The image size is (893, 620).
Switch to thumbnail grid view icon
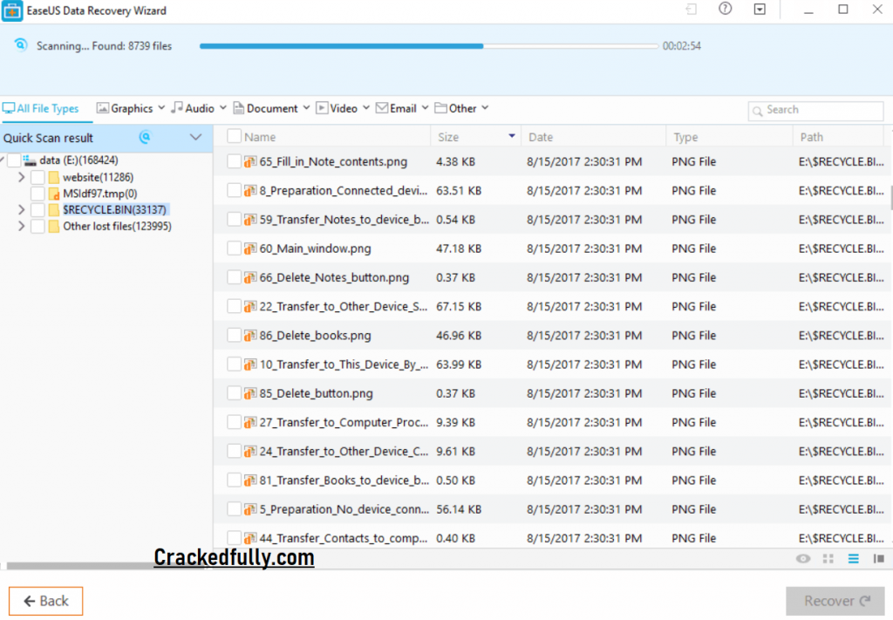pyautogui.click(x=828, y=558)
